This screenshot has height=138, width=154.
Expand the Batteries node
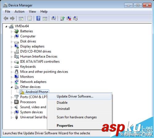click(11, 31)
